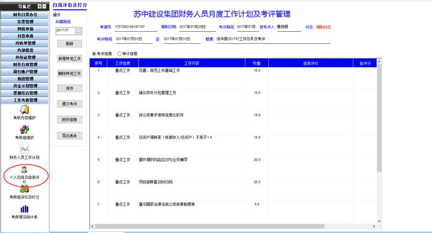Click the 导出表体 button
This screenshot has height=233, width=432.
(70, 135)
